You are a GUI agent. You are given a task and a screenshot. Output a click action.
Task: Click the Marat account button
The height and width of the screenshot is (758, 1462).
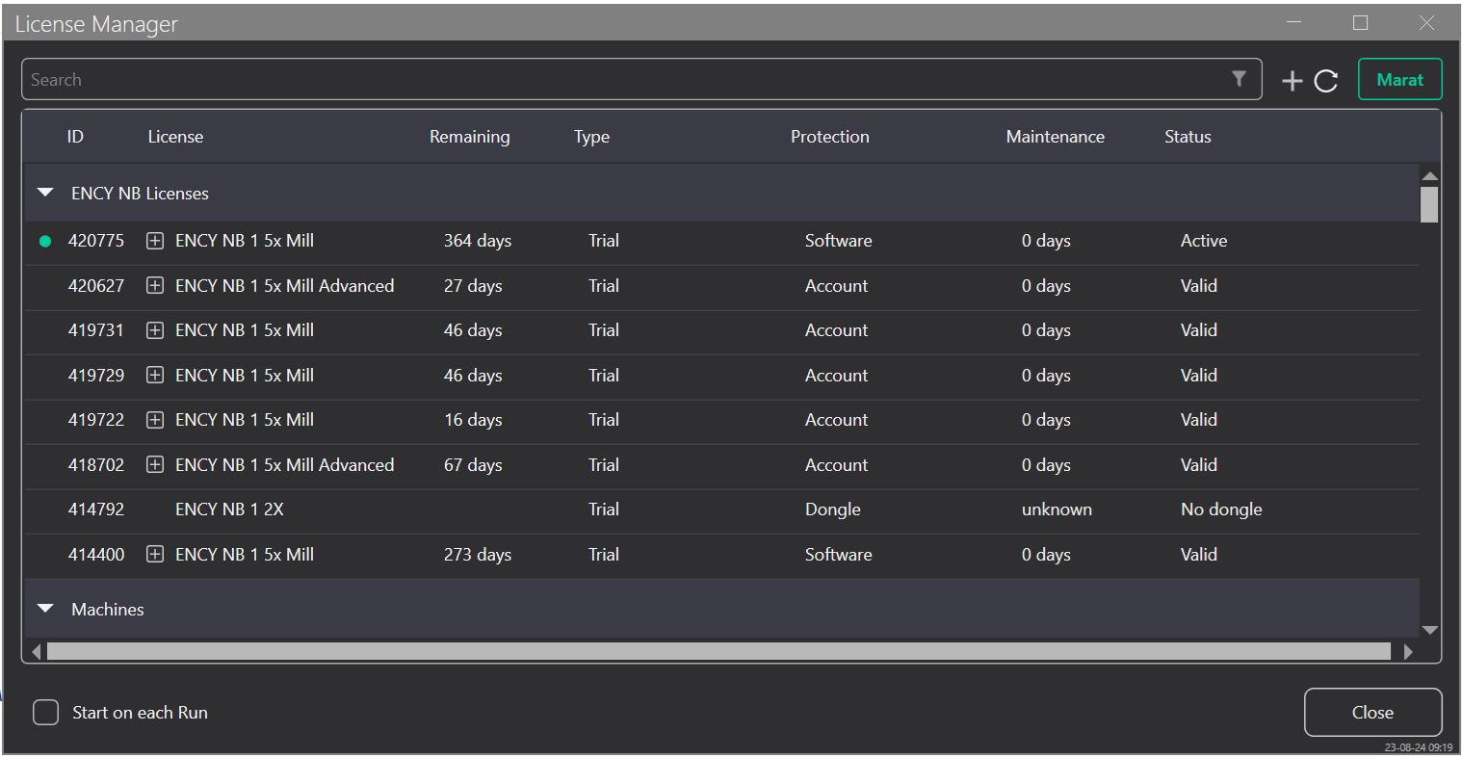(x=1399, y=80)
